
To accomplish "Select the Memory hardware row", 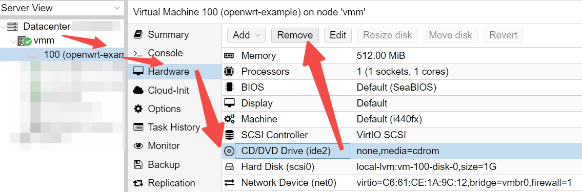I will (x=402, y=56).
